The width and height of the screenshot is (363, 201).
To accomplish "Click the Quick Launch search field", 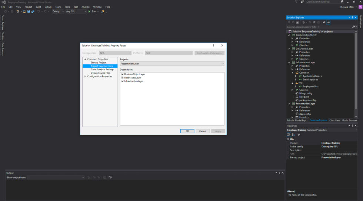I will pos(323,1).
